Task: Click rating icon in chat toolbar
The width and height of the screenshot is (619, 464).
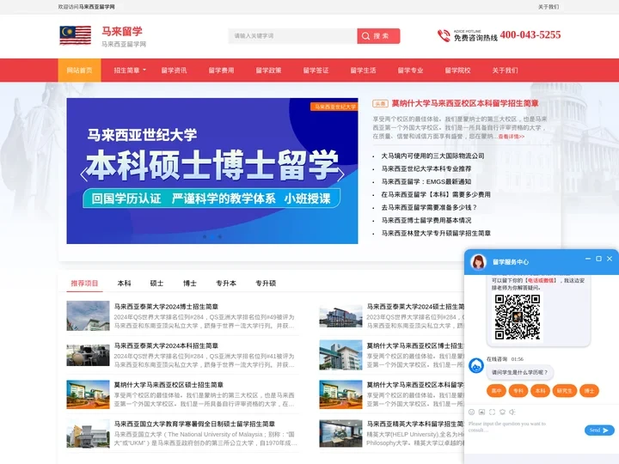Action: point(502,412)
